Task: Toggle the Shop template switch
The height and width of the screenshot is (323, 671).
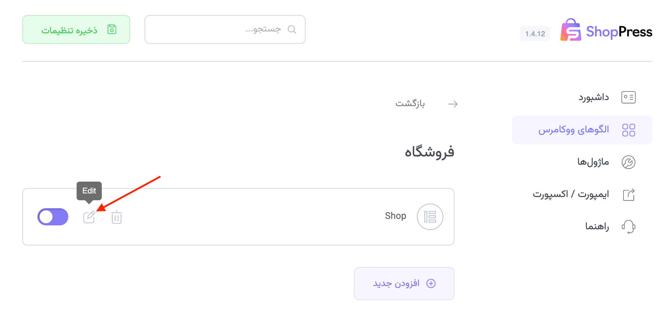Action: (x=53, y=217)
